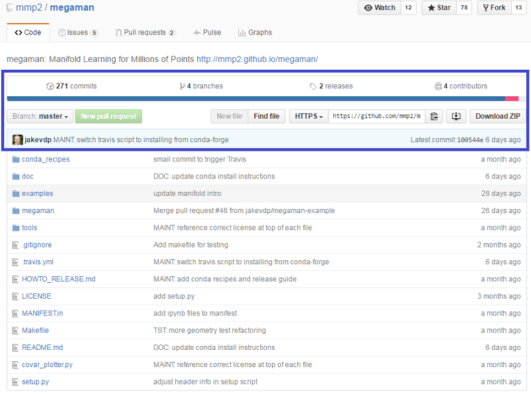Image resolution: width=531 pixels, height=395 pixels.
Task: Open the megaman repository name link
Action: click(72, 7)
